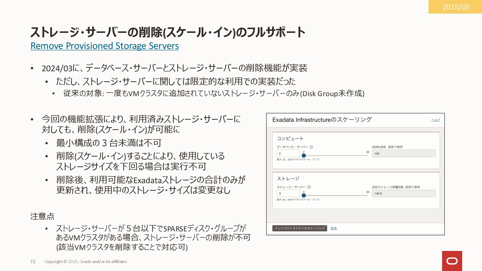Open the ヘルプ link in the dialog
482x271 pixels.
(x=435, y=120)
